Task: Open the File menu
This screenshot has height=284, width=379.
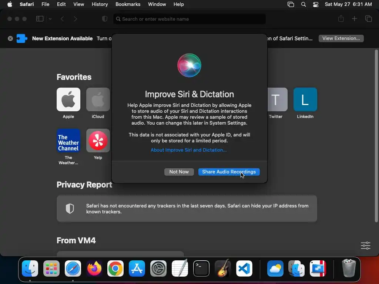Action: coord(45,4)
